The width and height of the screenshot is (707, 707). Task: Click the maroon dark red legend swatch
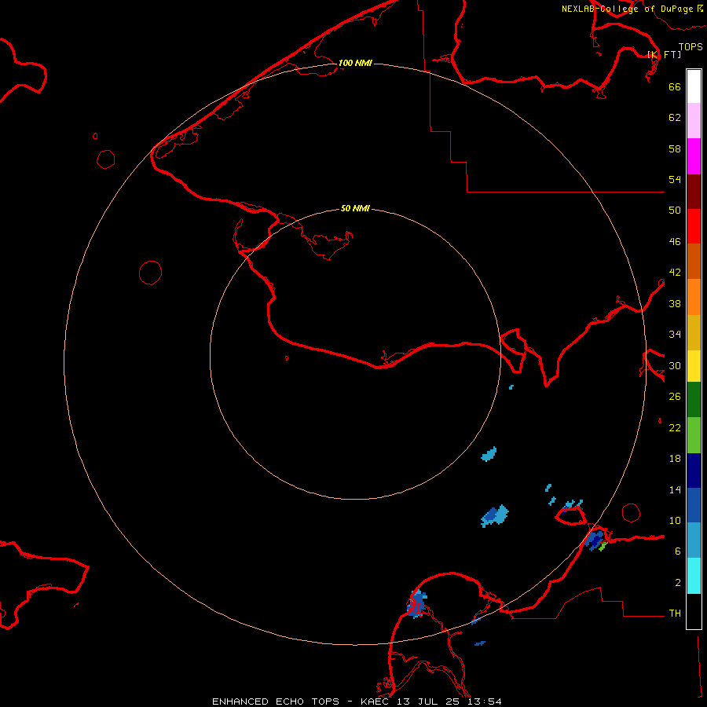pos(694,192)
